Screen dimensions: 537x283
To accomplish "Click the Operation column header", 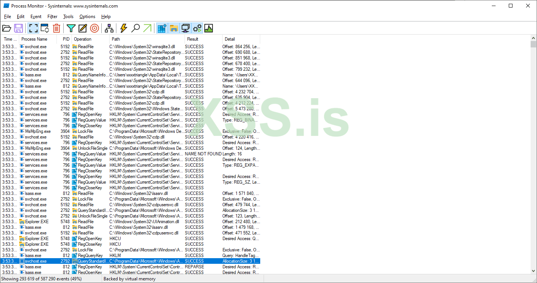I will (x=90, y=39).
